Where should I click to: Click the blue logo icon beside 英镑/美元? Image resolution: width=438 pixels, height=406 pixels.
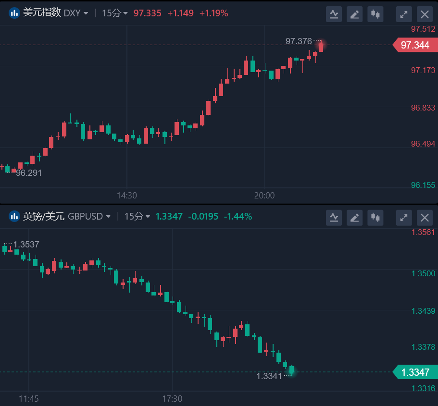(14, 216)
